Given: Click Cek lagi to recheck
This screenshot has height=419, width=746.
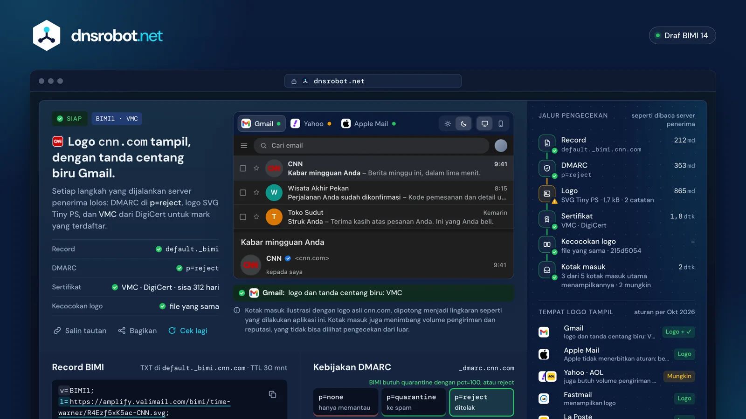Looking at the screenshot, I should 188,331.
